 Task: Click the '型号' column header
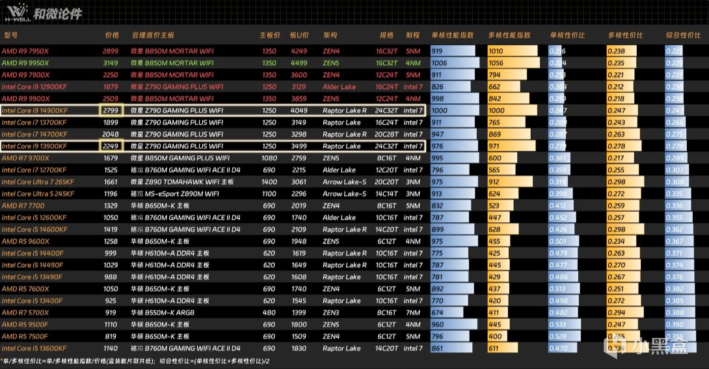coord(11,35)
